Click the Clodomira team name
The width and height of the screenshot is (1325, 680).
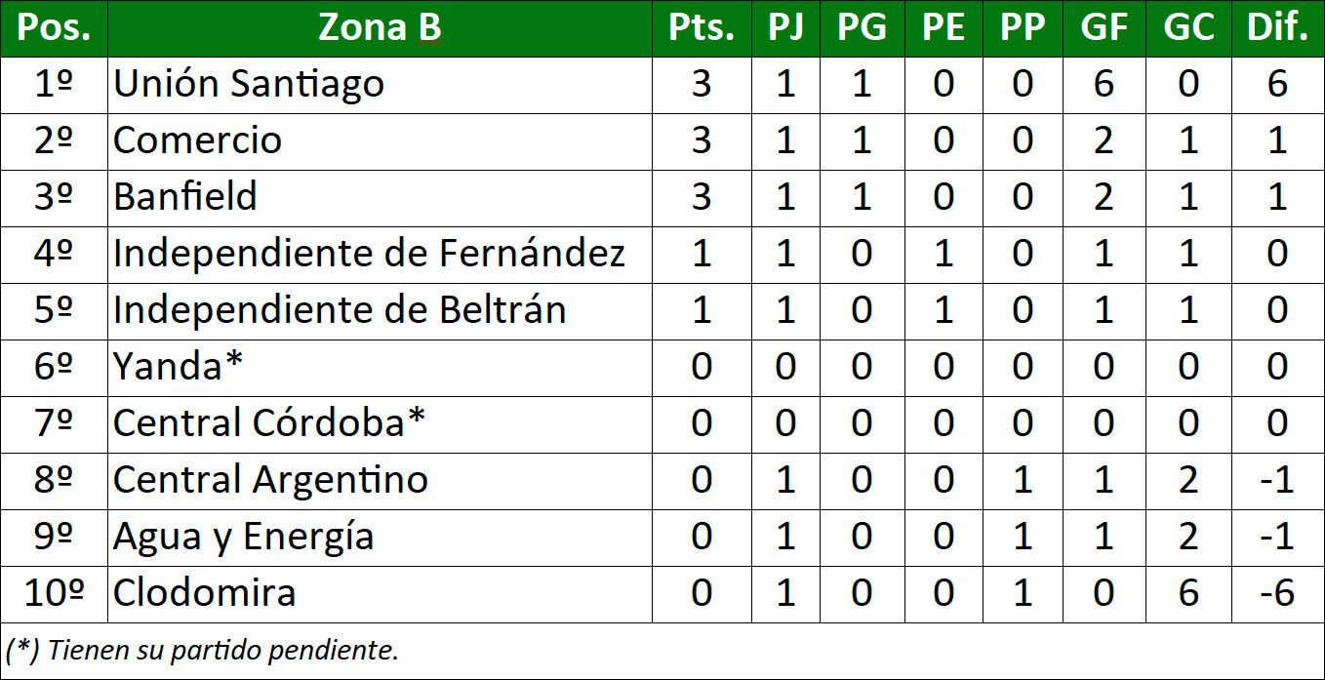(204, 594)
